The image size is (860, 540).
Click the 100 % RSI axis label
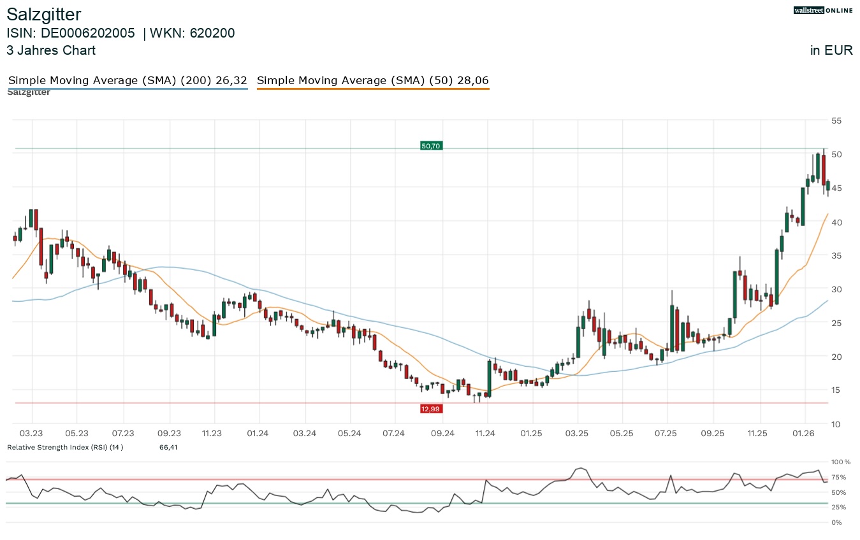tap(838, 462)
